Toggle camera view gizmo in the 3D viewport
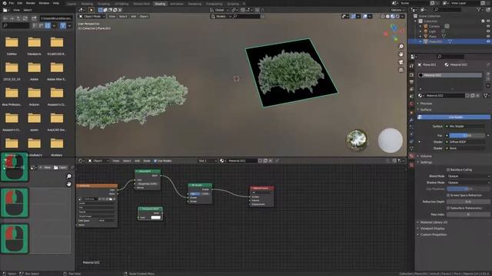Viewport: 492px width, 276px height. pos(401,62)
